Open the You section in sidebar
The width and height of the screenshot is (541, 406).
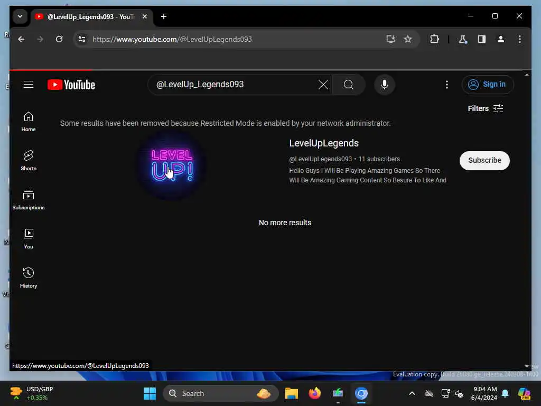point(29,238)
